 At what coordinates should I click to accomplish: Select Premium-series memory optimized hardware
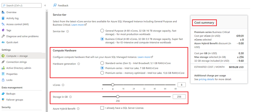click(102, 73)
